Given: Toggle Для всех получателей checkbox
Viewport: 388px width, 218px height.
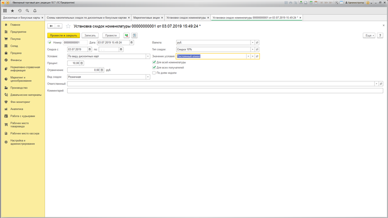Looking at the screenshot, I should pos(154,68).
